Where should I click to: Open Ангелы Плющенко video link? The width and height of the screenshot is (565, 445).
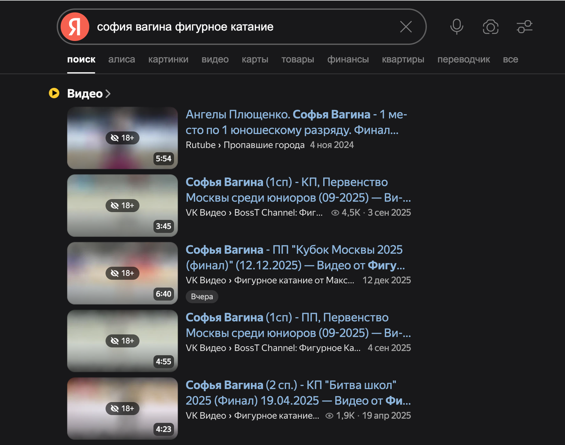coord(297,122)
